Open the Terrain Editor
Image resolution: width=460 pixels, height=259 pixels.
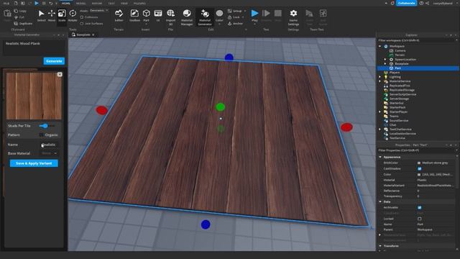tap(119, 16)
